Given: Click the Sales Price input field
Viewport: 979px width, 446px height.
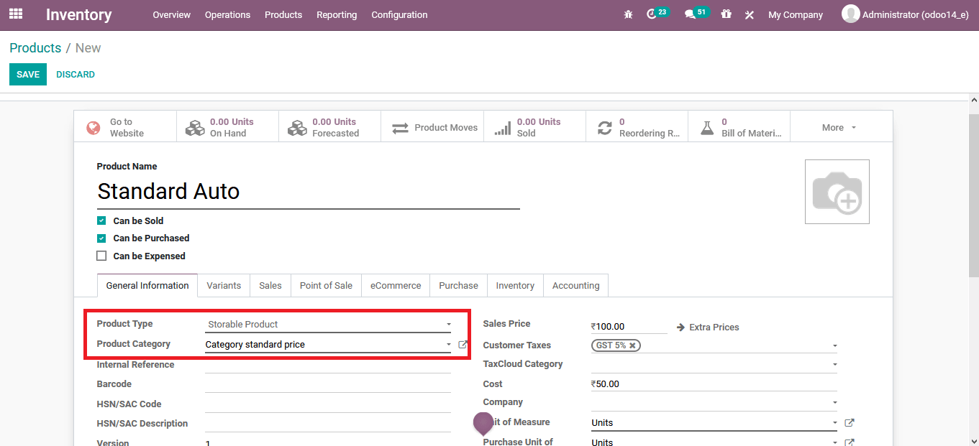Looking at the screenshot, I should click(629, 326).
